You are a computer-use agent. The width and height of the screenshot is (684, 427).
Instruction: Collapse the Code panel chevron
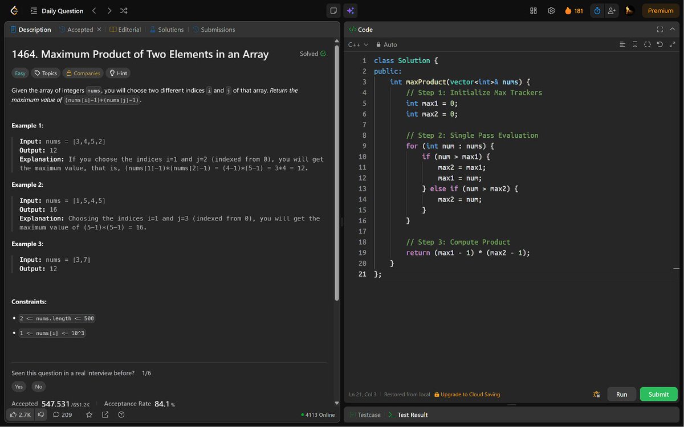coord(673,30)
